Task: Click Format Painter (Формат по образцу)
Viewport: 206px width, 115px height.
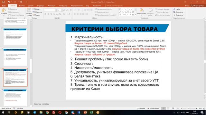Action: coord(16,15)
